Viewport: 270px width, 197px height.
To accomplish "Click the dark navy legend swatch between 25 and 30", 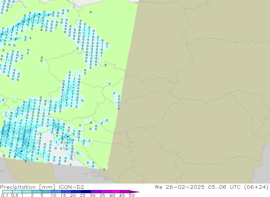I will (86, 192).
